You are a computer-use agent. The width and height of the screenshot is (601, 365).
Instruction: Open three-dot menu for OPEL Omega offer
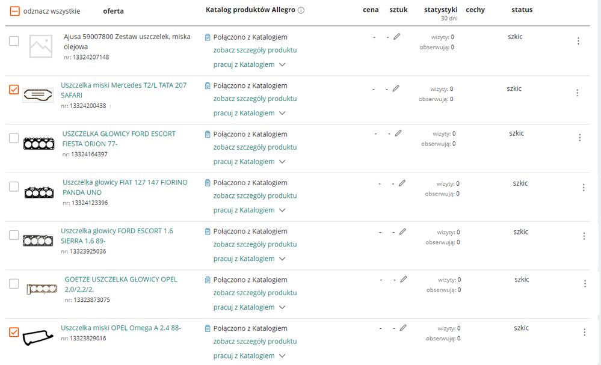pos(585,332)
